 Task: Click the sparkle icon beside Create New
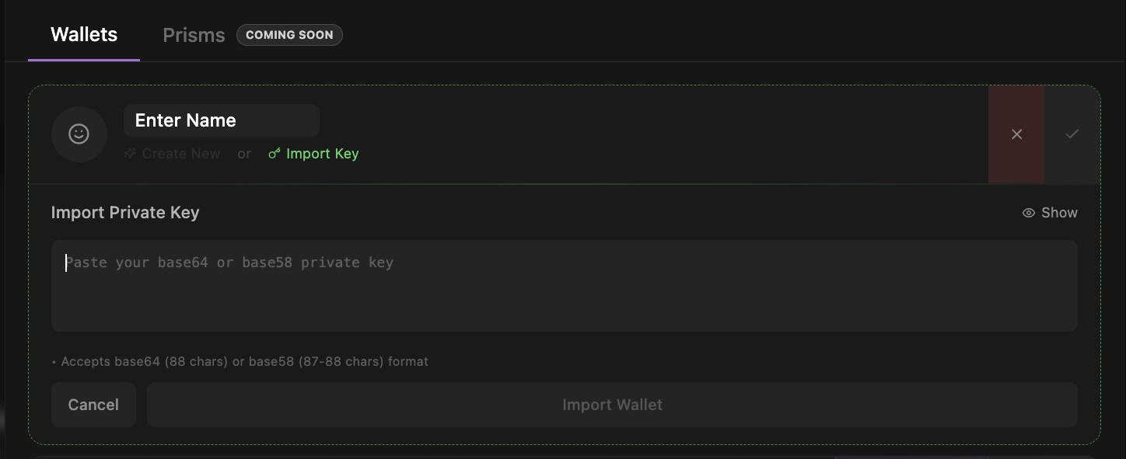[130, 153]
